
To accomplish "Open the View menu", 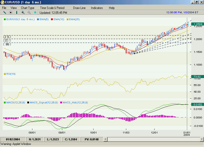I will click(14, 8).
